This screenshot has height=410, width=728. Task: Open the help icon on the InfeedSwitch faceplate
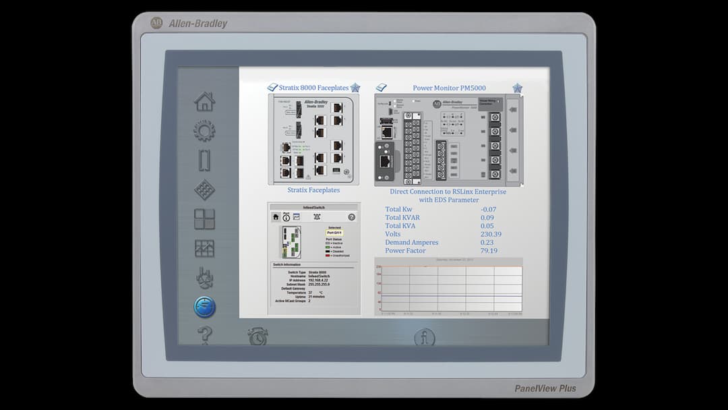[x=351, y=216]
